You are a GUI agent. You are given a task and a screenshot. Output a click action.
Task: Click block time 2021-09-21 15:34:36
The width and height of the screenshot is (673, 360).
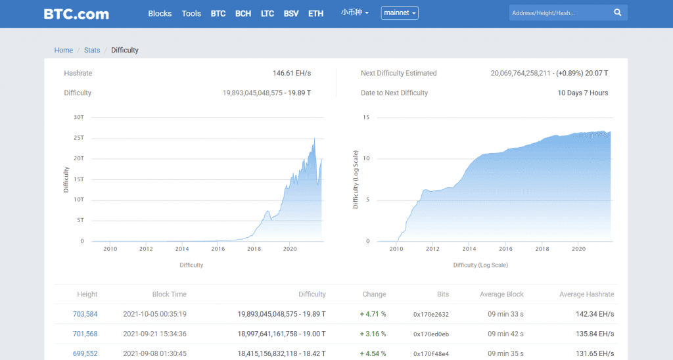click(x=155, y=334)
